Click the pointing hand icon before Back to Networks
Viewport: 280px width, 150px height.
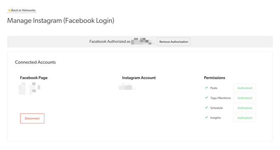(x=9, y=10)
